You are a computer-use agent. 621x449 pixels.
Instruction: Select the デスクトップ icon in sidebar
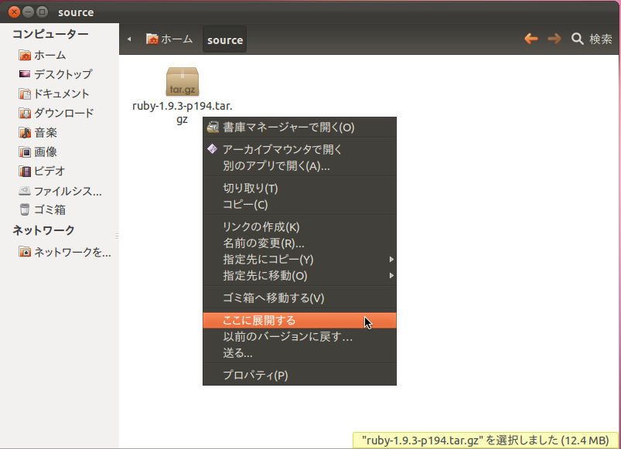[x=25, y=74]
